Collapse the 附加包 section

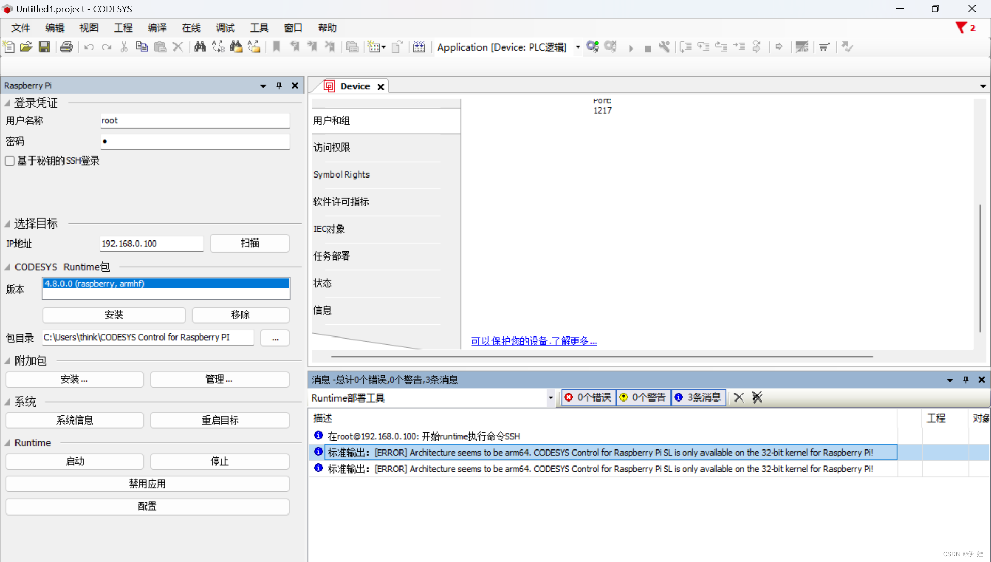[x=7, y=361]
